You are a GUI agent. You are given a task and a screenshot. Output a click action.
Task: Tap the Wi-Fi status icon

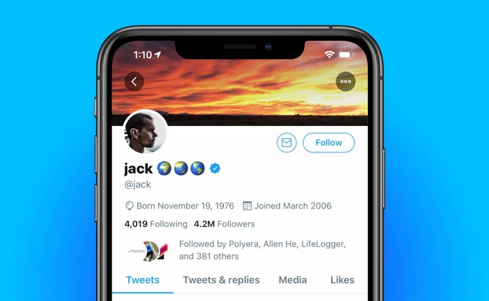click(329, 55)
